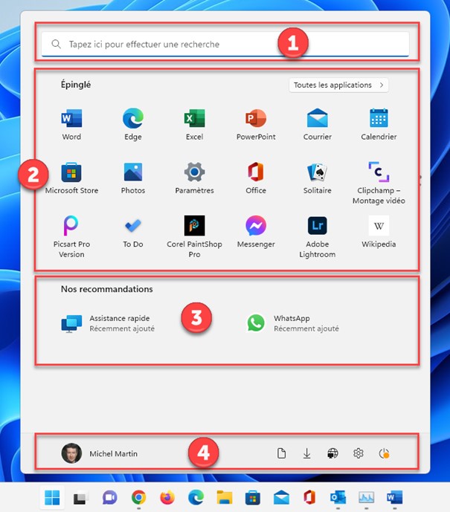Open recommended WhatsApp entry
The width and height of the screenshot is (450, 512).
(292, 323)
